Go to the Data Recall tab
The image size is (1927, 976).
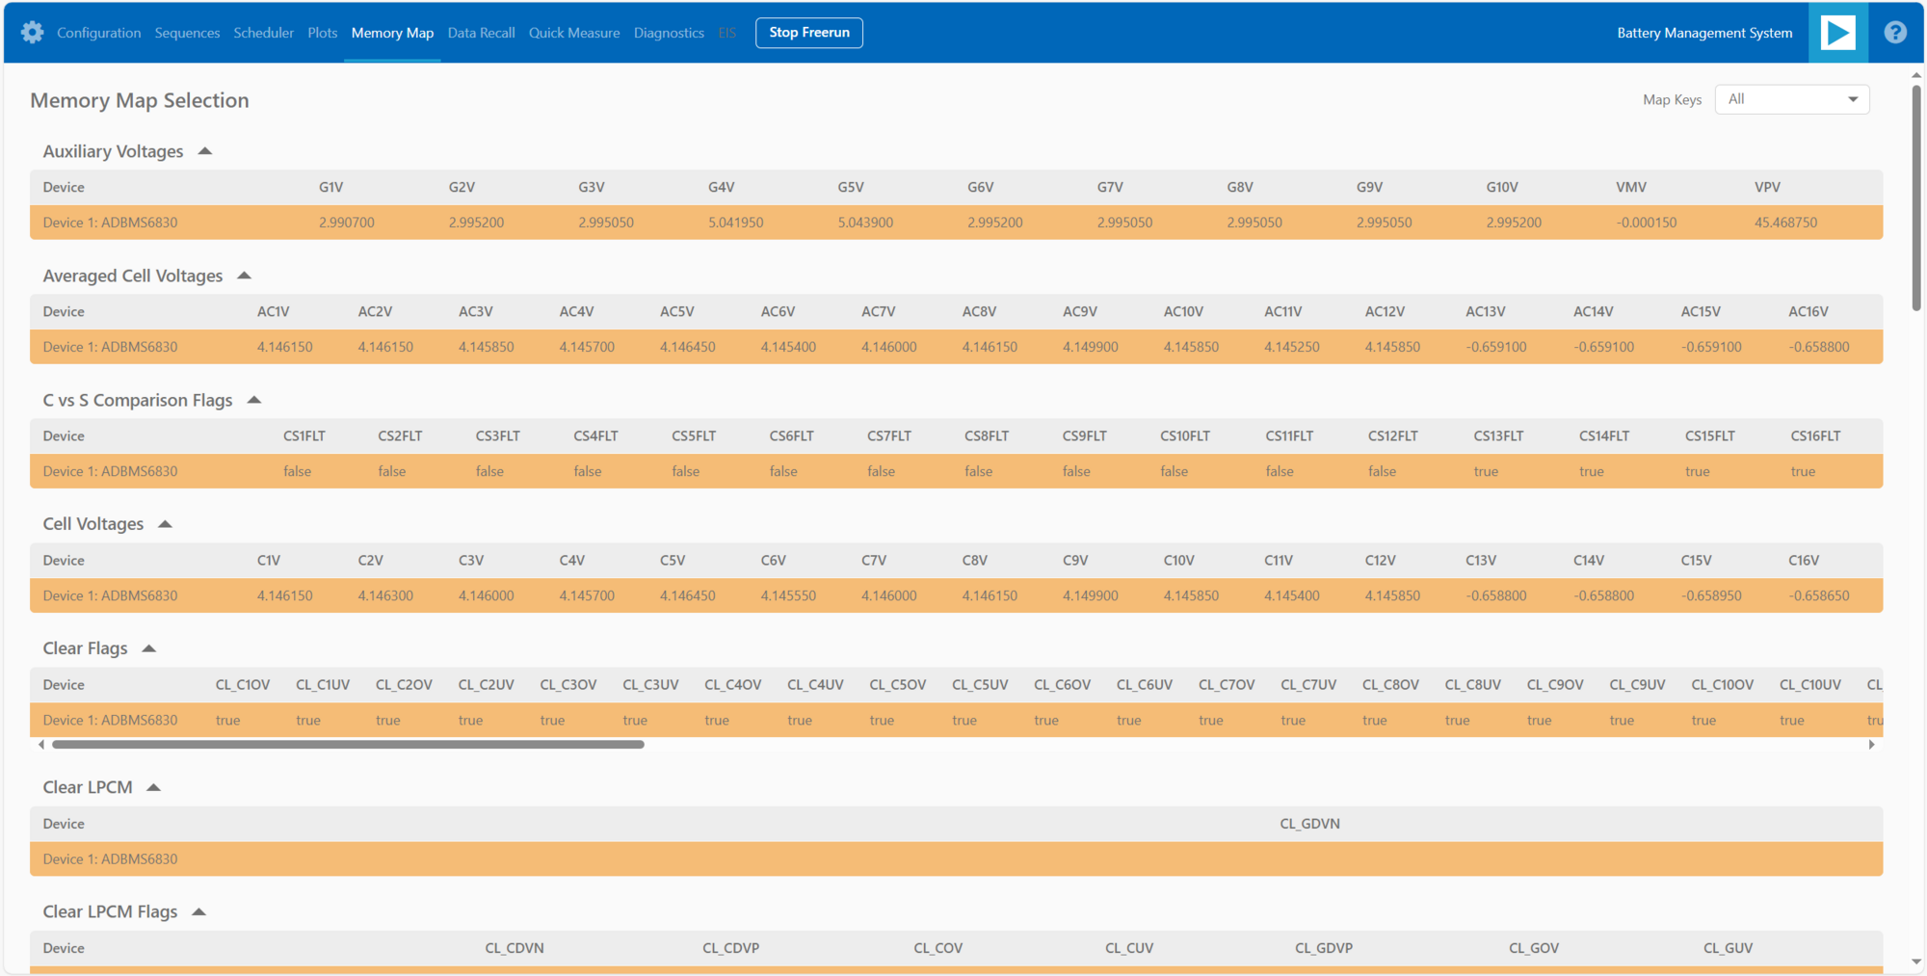(481, 32)
